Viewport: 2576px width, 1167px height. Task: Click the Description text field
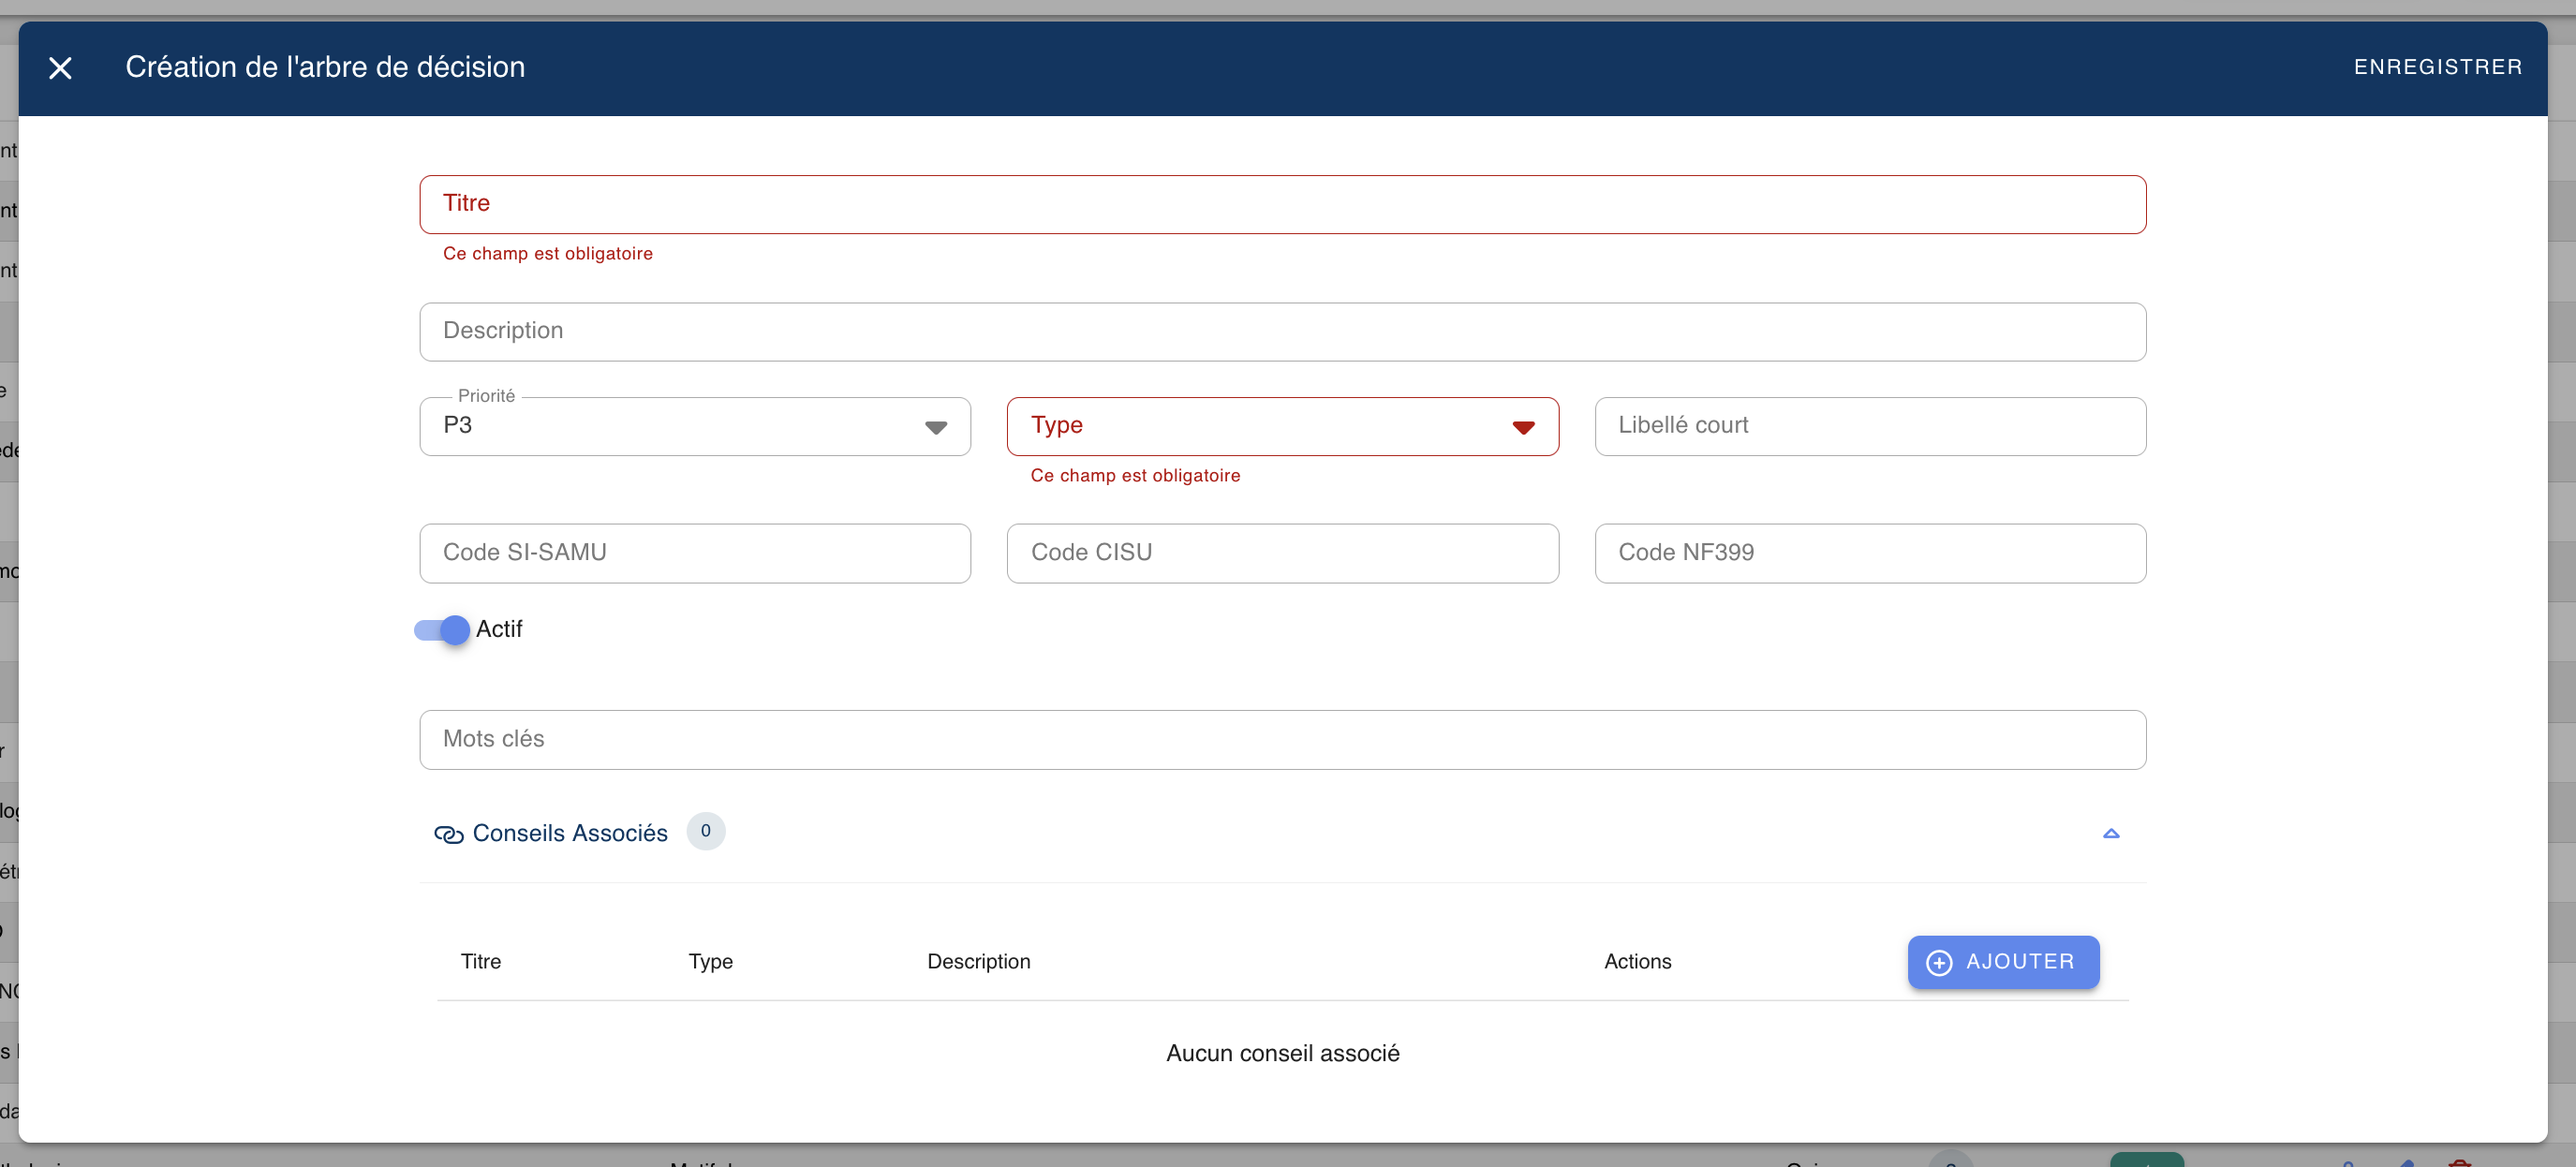click(x=1281, y=331)
